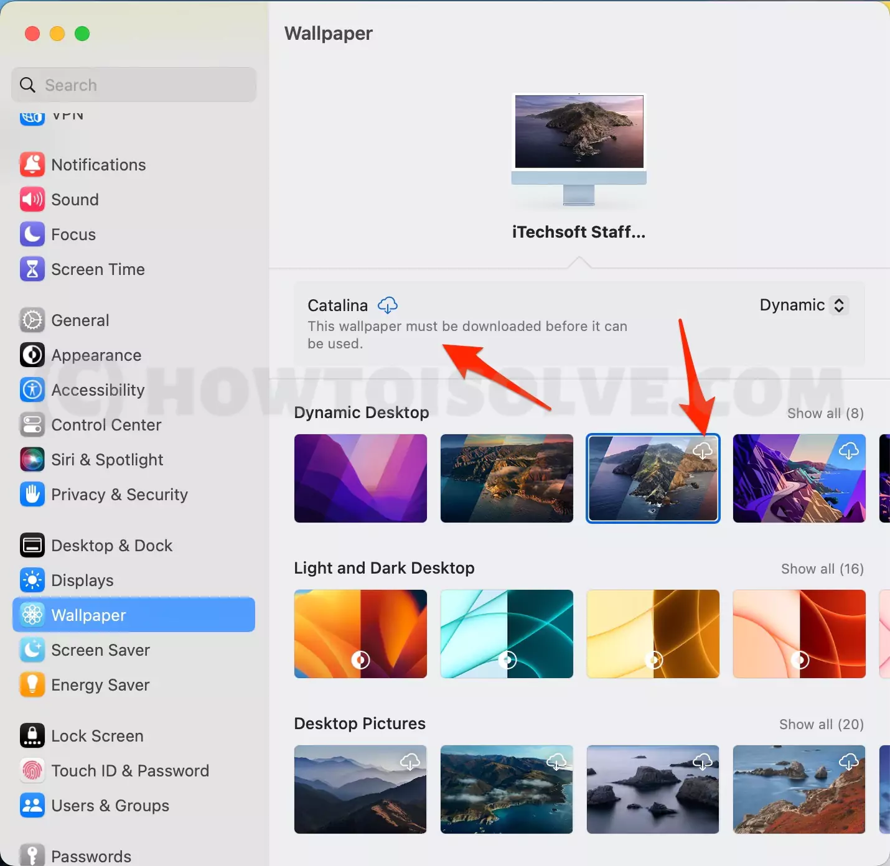Go to Control Center settings
This screenshot has height=866, width=890.
(x=134, y=425)
